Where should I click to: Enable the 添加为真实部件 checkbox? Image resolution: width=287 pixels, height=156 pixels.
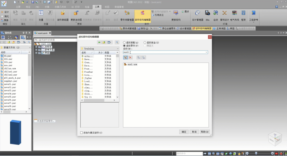(x=82, y=133)
